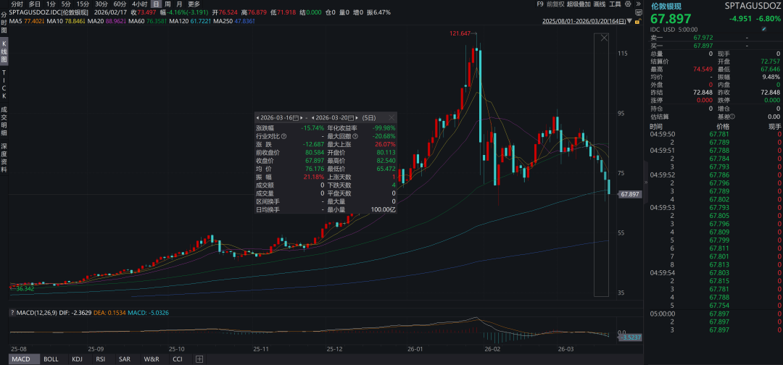Screen dimensions: 783x365
Task: Add indicator with plus icon after CCI
Action: tap(200, 359)
